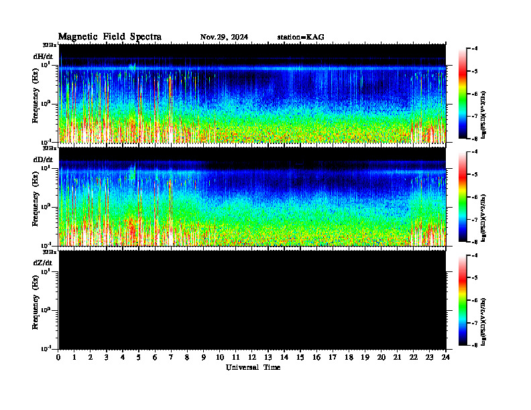This screenshot has height=410, width=531.
Task: Click hour 20 on the time axis
Action: [x=381, y=357]
